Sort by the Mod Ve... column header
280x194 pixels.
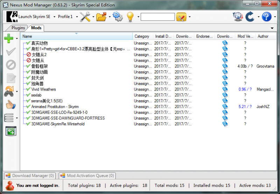246,36
